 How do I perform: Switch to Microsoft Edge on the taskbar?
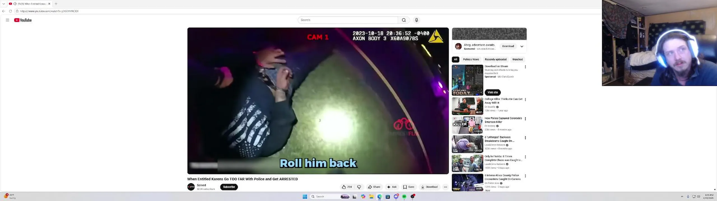pos(380,197)
